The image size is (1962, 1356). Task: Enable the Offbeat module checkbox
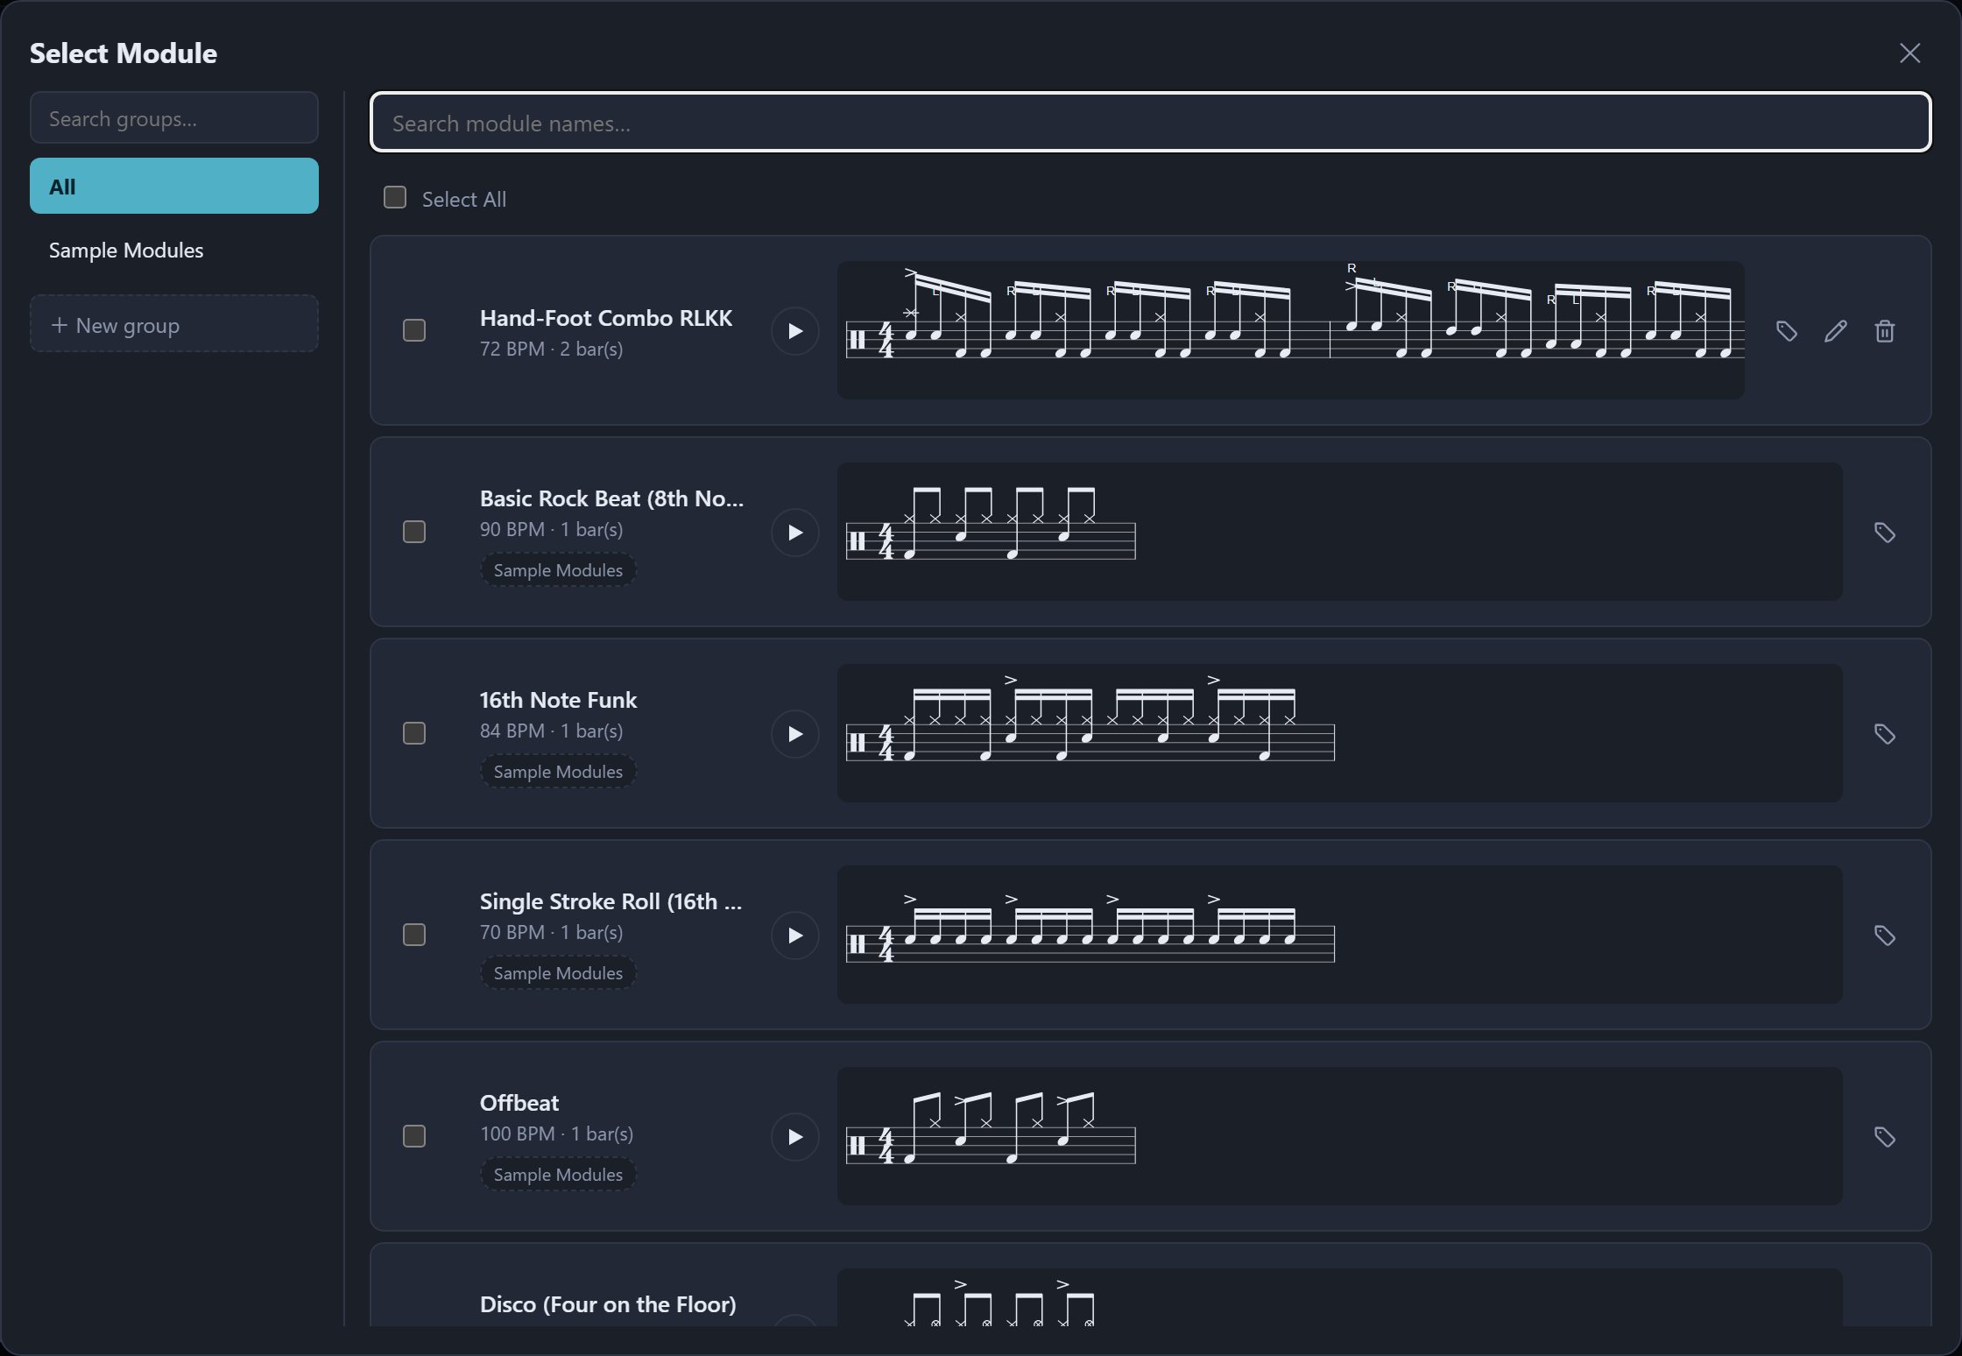pos(414,1136)
